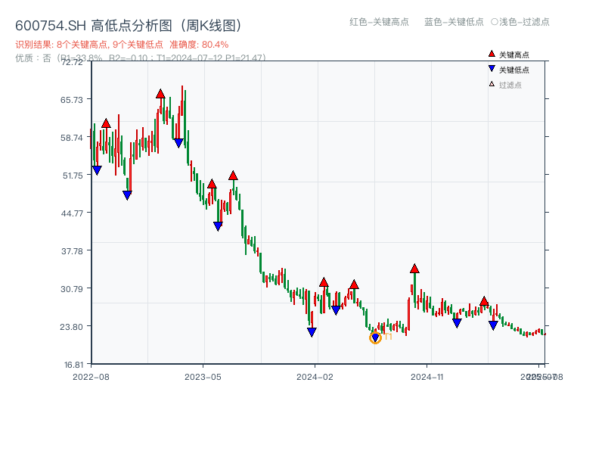Click the 16.81 y-axis label
The width and height of the screenshot is (605, 454).
click(x=73, y=365)
